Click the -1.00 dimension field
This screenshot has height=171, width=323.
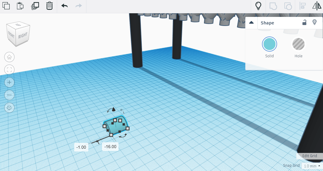click(x=81, y=147)
